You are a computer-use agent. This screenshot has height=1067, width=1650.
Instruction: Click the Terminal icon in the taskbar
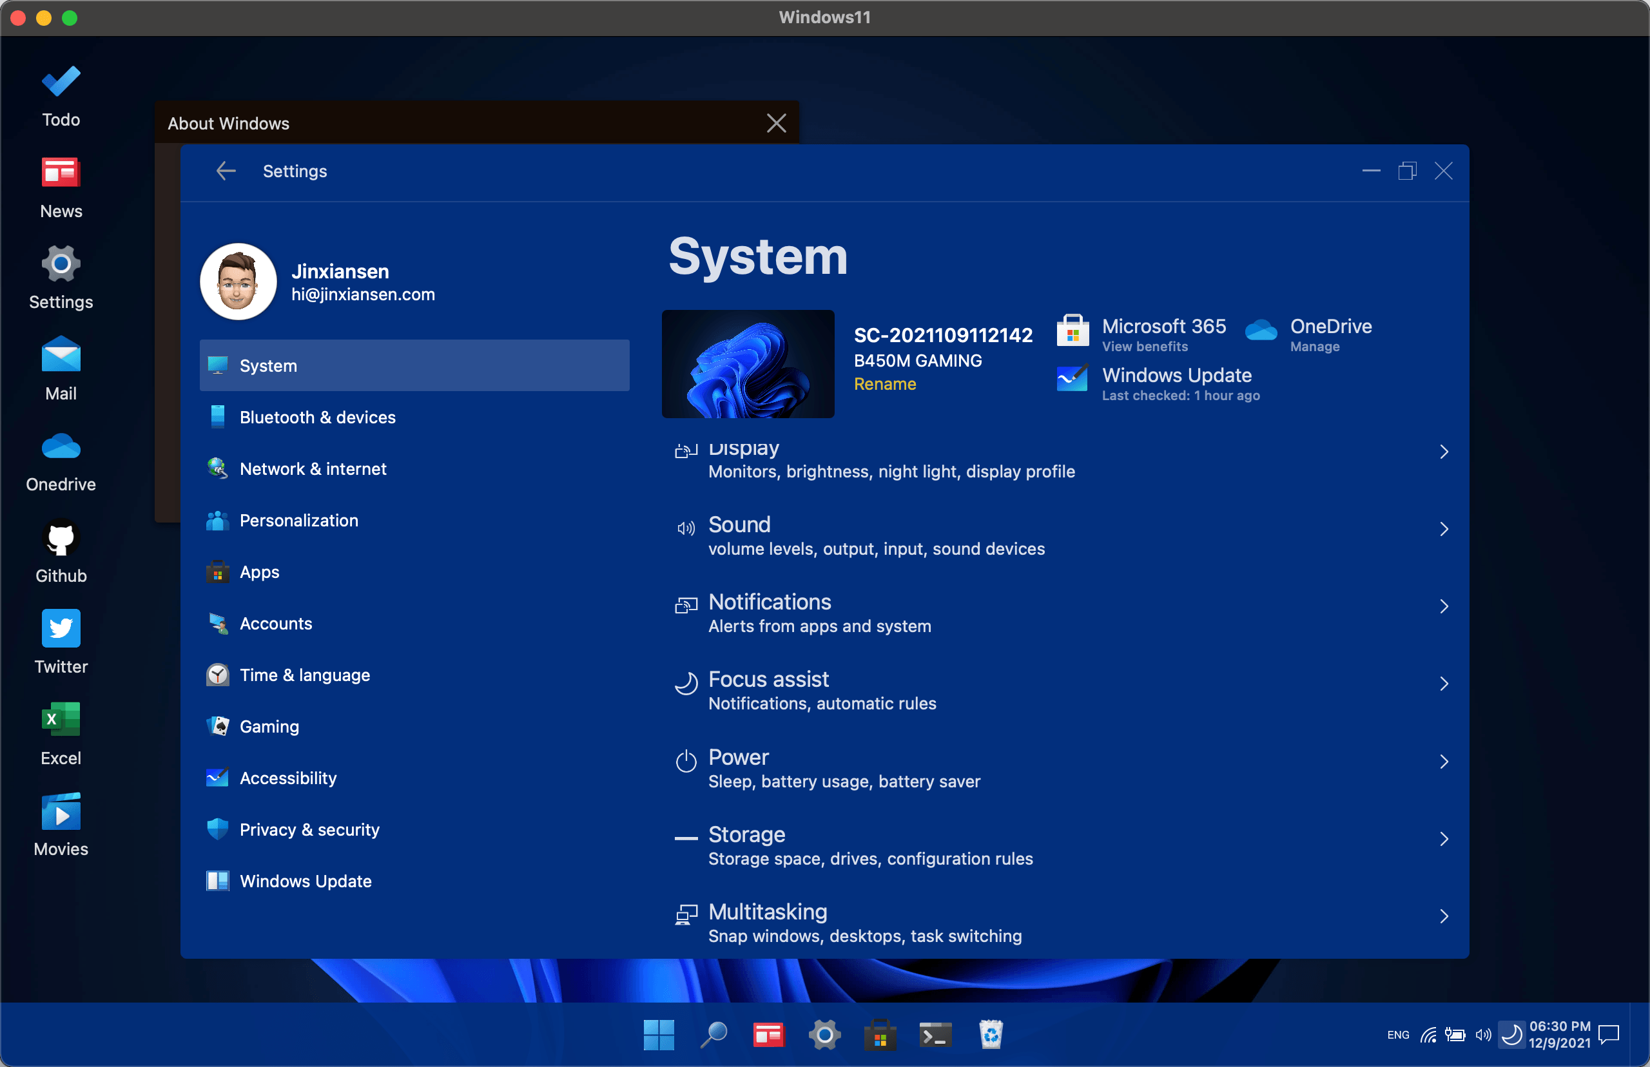point(935,1035)
